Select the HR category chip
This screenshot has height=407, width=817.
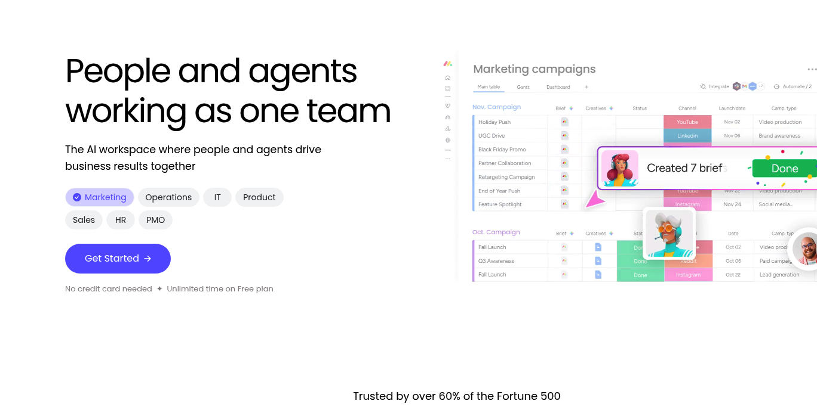point(121,220)
